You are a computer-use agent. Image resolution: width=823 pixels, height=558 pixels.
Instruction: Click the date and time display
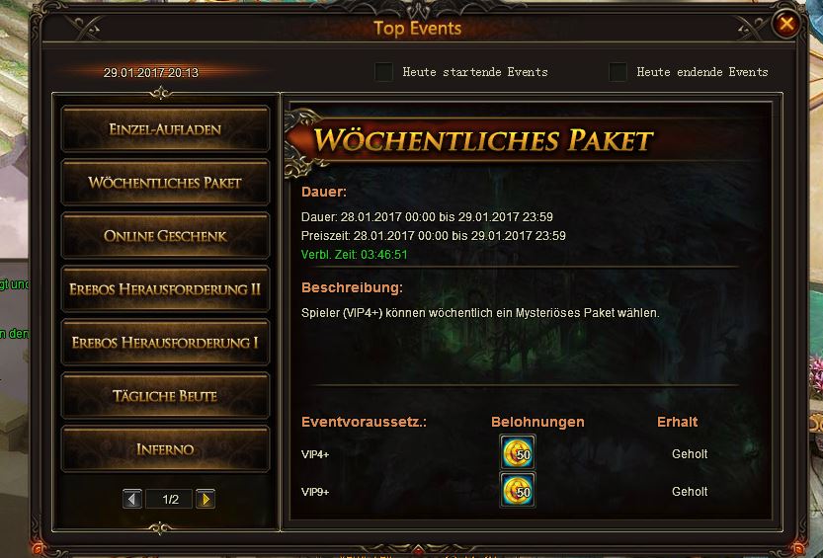point(151,72)
